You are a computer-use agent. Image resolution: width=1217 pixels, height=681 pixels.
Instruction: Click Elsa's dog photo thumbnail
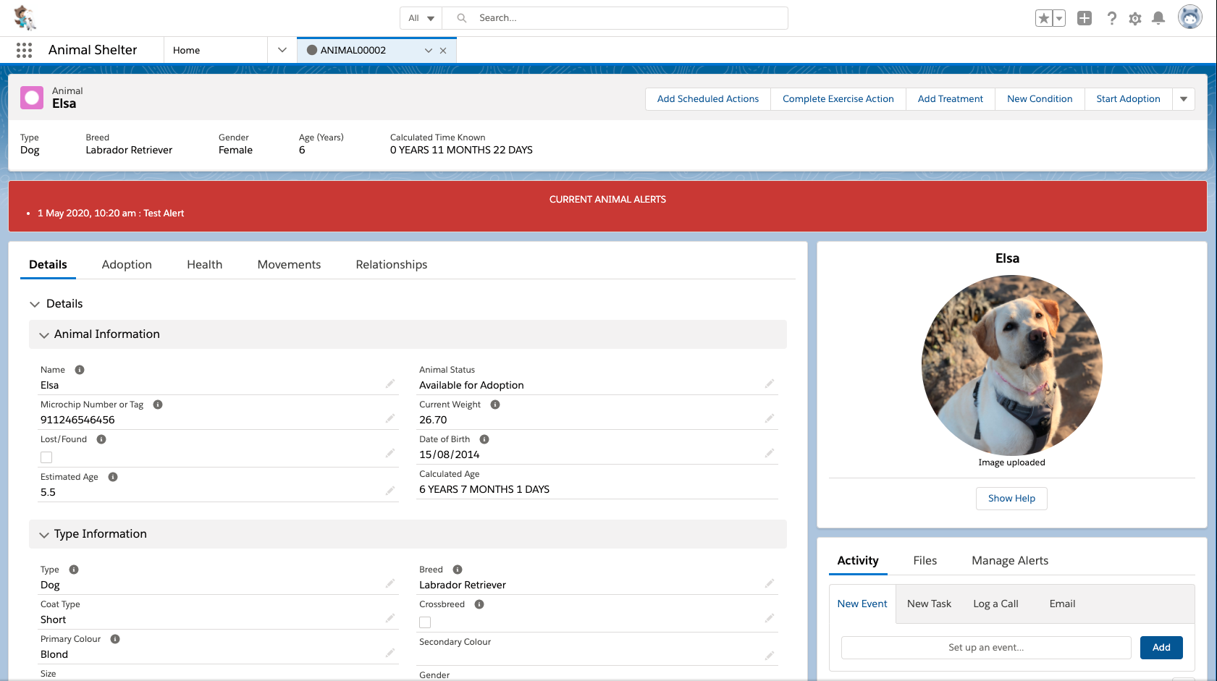(1011, 365)
